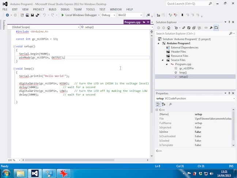This screenshot has height=178, width=237.
Task: Open the PROJECT menu
Action: [38, 10]
